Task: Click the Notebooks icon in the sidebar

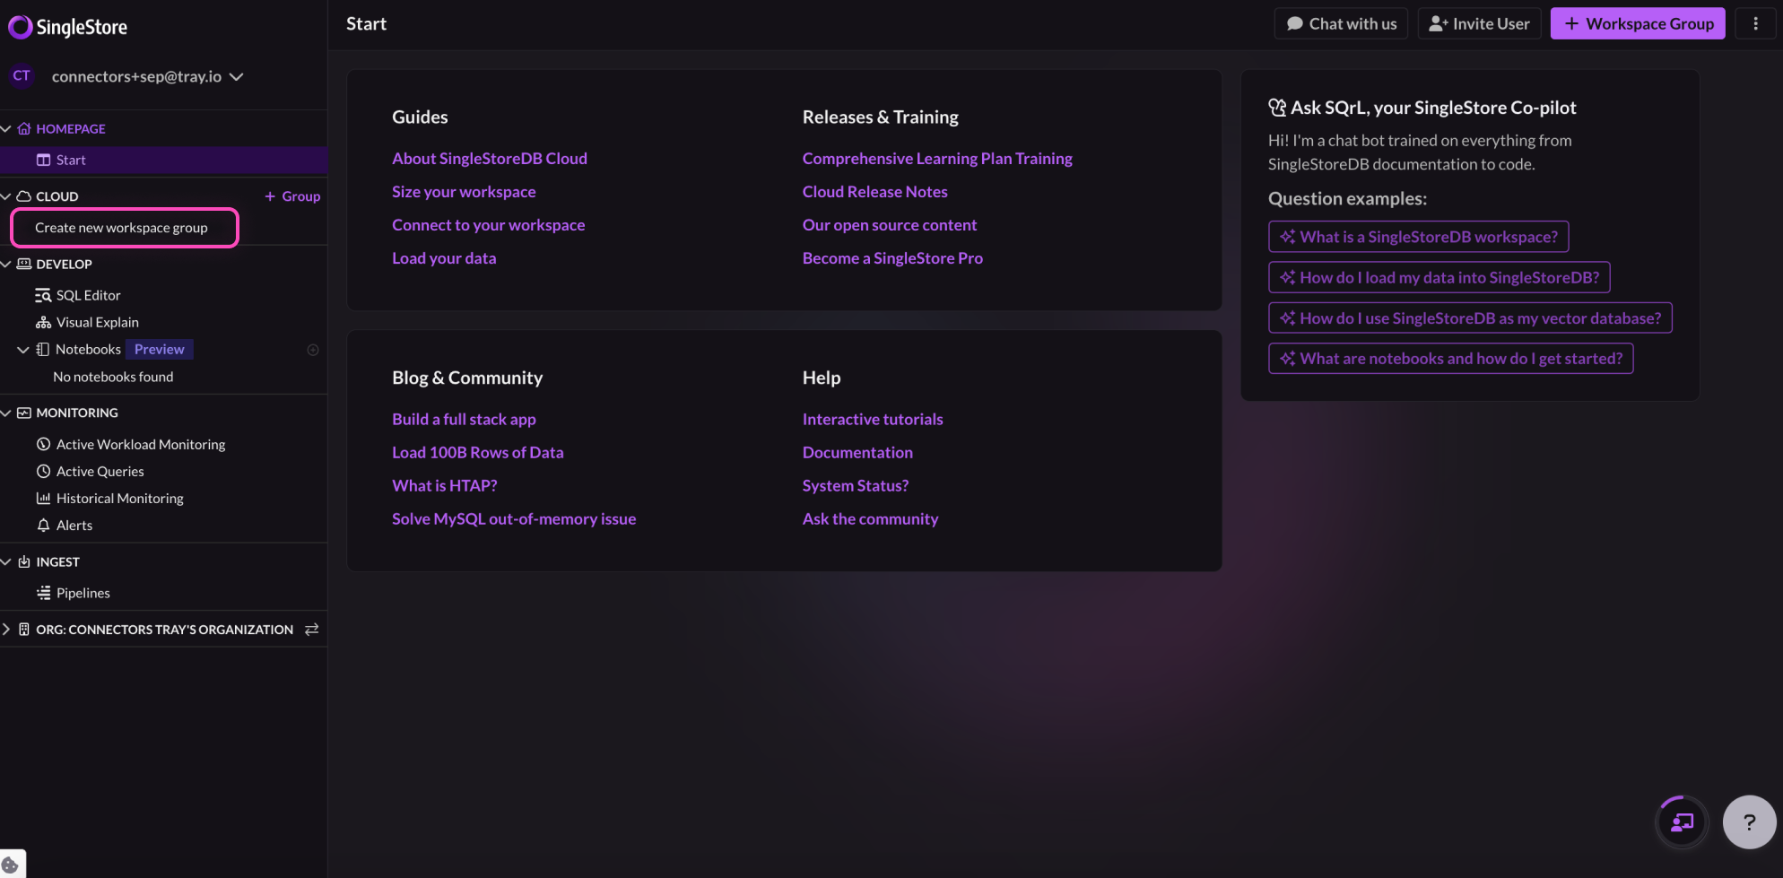Action: [x=41, y=349]
